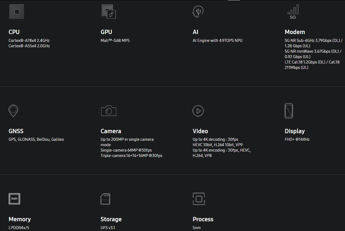Click the Up to 4K decoding line
Viewport: 345px width, 231px height.
point(216,139)
